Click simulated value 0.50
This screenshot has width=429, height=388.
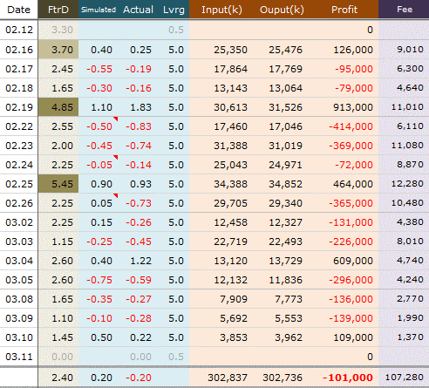coord(101,337)
